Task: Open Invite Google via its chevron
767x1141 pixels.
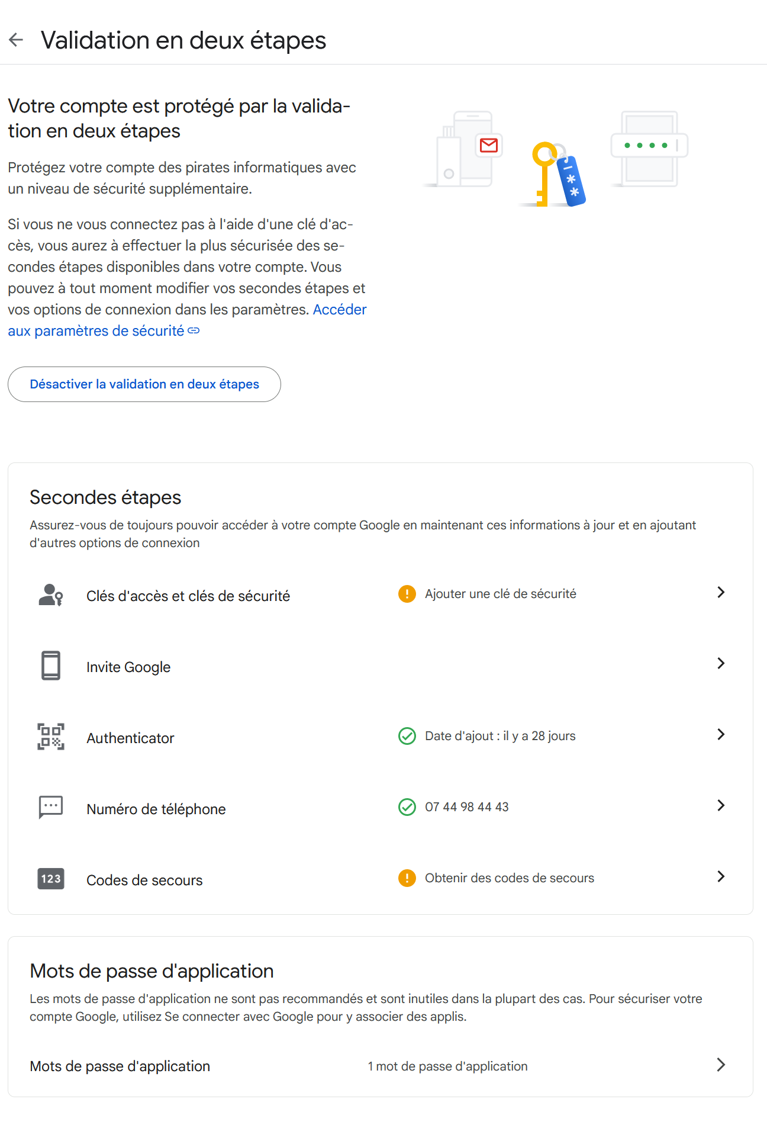Action: click(x=721, y=664)
